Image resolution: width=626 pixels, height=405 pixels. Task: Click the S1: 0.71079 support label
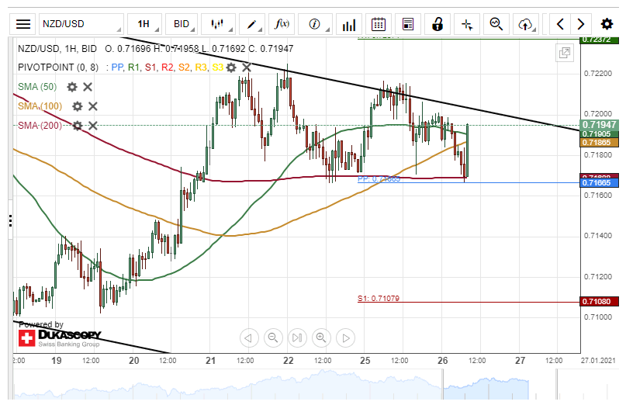click(379, 299)
